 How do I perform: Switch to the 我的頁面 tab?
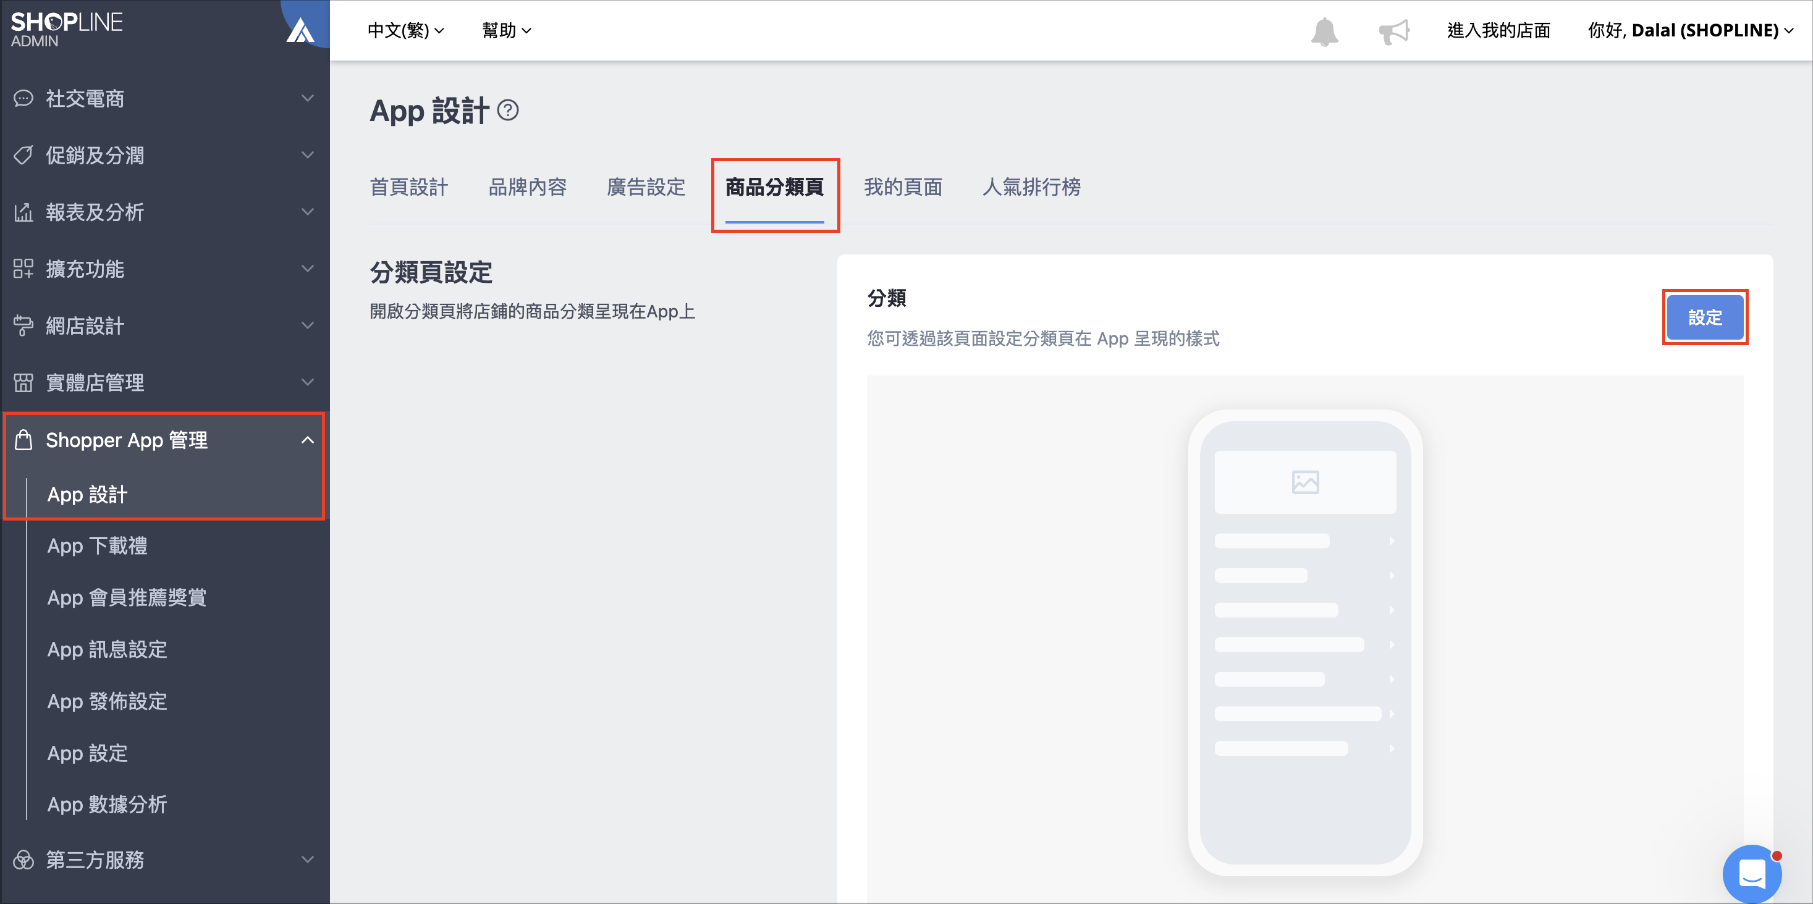(x=903, y=187)
